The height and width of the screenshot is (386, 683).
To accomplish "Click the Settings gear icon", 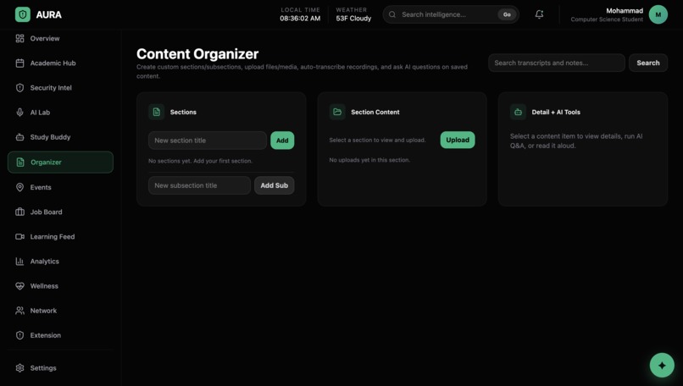I will pos(19,367).
